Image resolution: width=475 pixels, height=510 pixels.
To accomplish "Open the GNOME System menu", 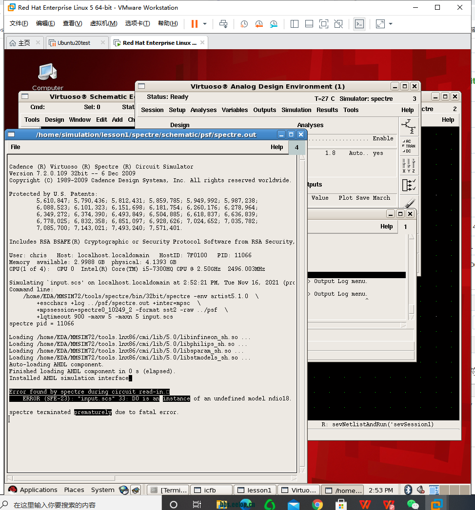I will [102, 490].
